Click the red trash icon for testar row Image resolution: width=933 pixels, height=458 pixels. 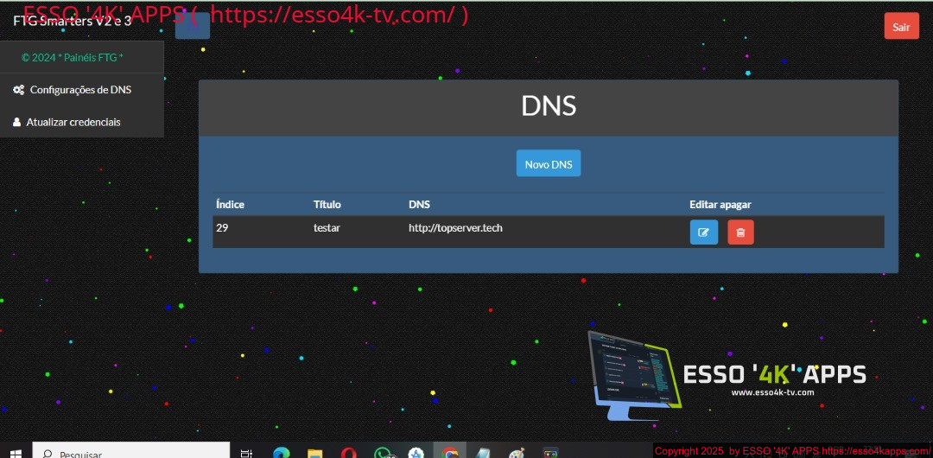(741, 232)
